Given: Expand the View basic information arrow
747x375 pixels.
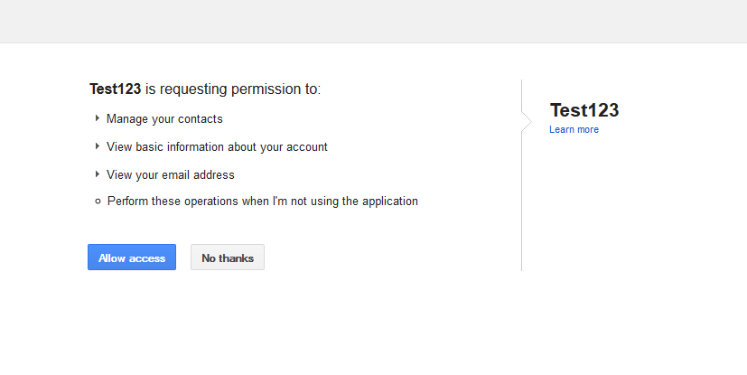Looking at the screenshot, I should coord(98,146).
